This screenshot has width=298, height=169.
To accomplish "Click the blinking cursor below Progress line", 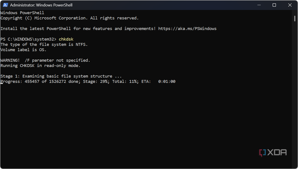I will click(x=2, y=87).
